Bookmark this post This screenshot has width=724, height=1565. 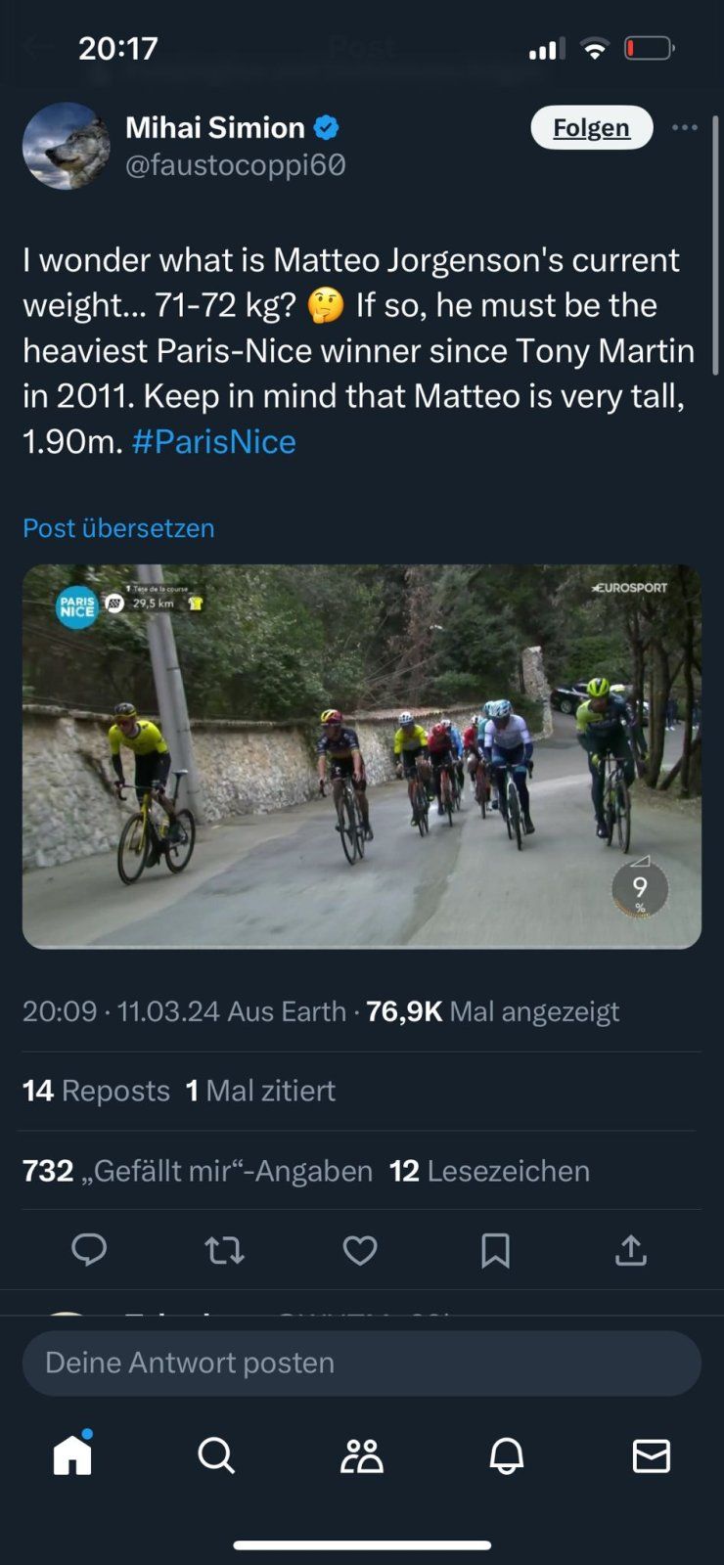(495, 1250)
